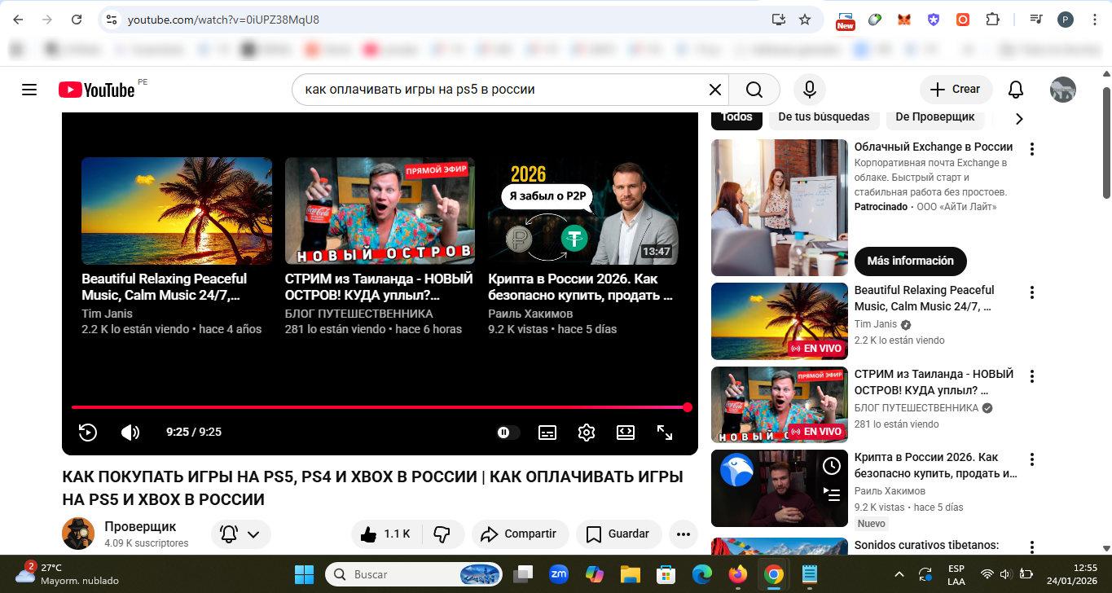This screenshot has height=593, width=1112.
Task: Watch later clock icon on Крипта thumbnail
Action: click(831, 466)
